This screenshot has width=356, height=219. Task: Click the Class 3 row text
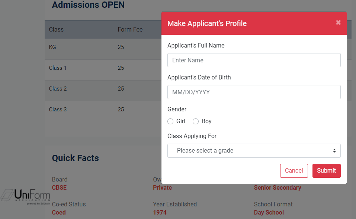[58, 109]
